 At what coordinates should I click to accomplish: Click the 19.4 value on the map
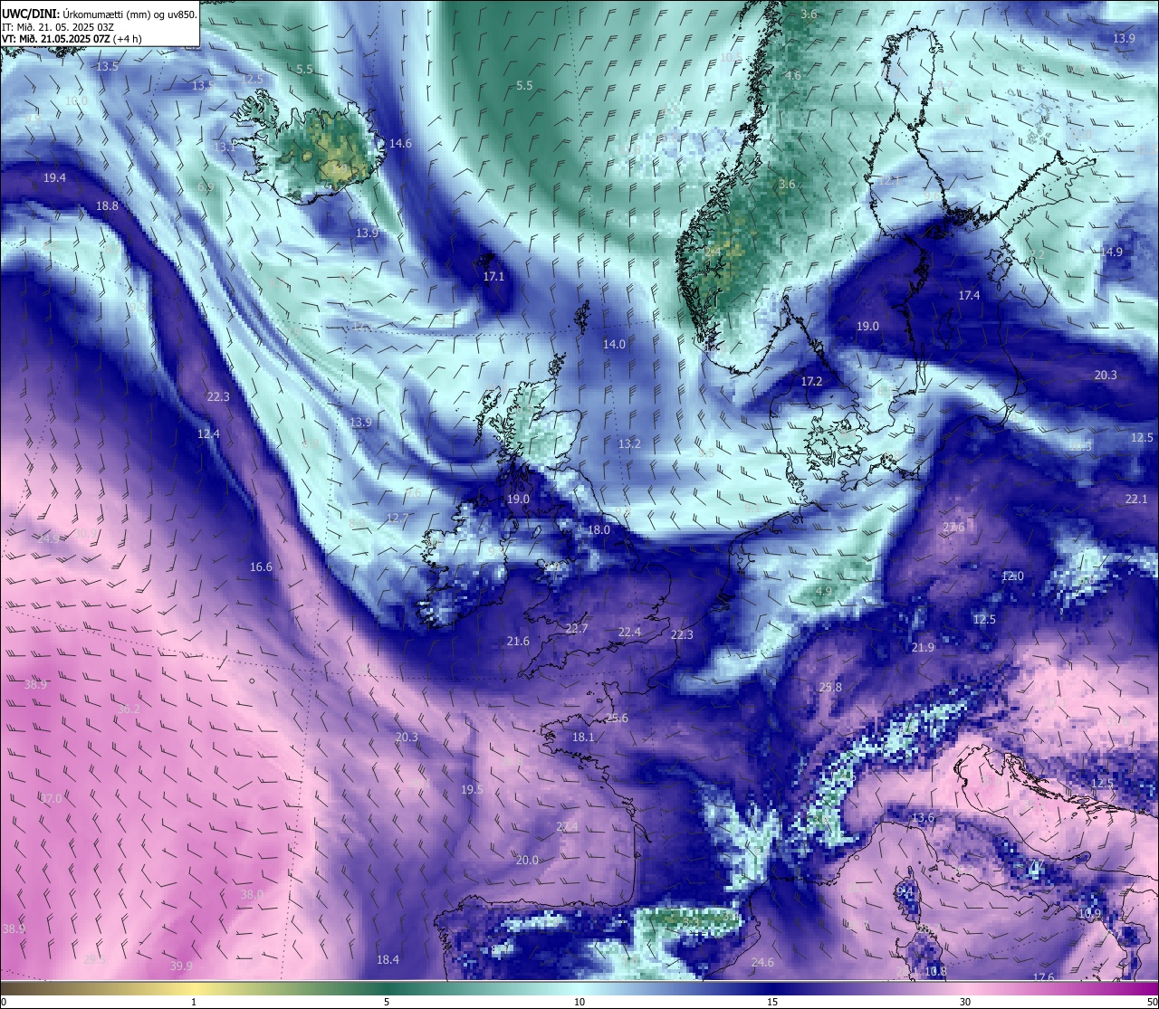(x=54, y=178)
